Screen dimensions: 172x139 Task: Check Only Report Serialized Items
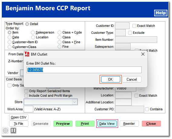[x=26, y=91]
